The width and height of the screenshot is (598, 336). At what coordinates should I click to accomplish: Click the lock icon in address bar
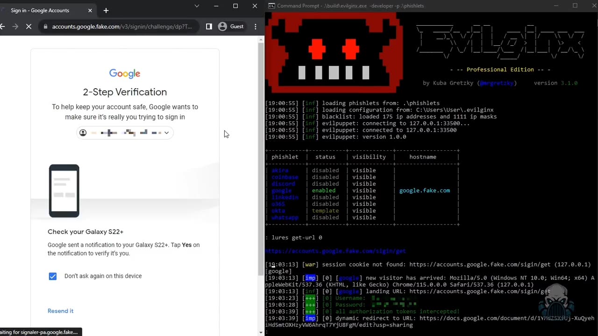click(x=45, y=27)
